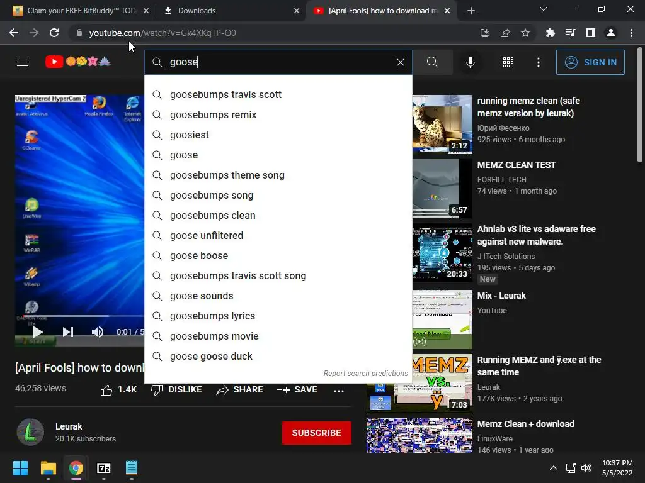This screenshot has width=645, height=483.
Task: Open MEMZ CLEAN TEST video title
Action: [x=517, y=165]
